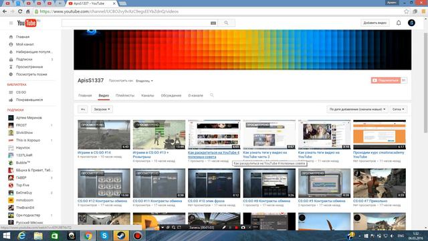Open the Top Five subscription channel
Viewport: 428px width, 241px height.
(x=22, y=185)
